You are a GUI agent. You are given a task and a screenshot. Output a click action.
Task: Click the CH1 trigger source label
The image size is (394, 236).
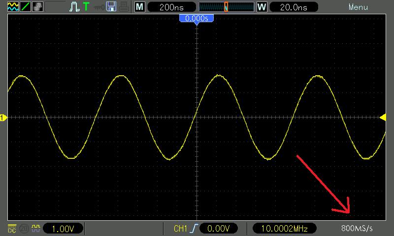[x=180, y=229]
